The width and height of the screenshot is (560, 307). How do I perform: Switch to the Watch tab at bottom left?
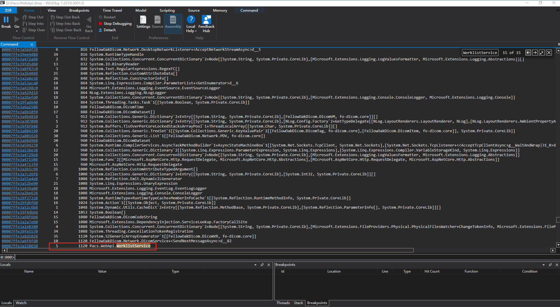(x=21, y=303)
